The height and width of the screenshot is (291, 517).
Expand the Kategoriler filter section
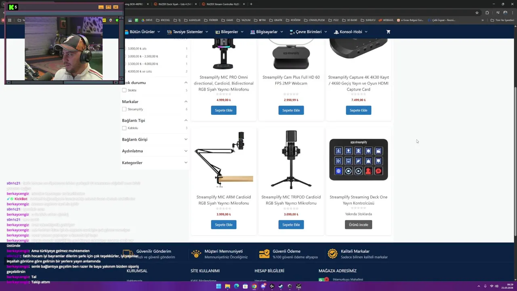186,162
